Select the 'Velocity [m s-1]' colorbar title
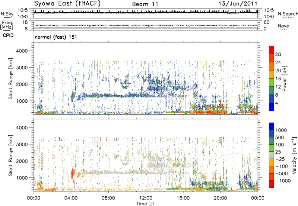The width and height of the screenshot is (298, 206). coord(294,155)
